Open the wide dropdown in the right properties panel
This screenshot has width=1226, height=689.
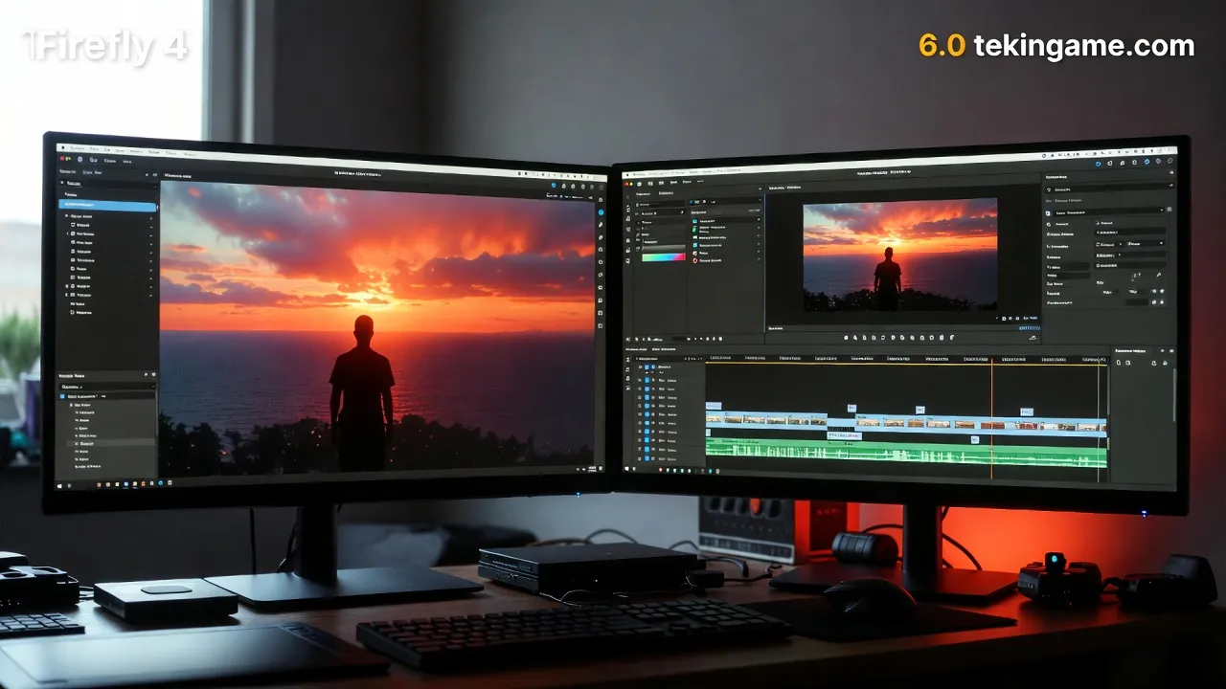[x=1105, y=211]
